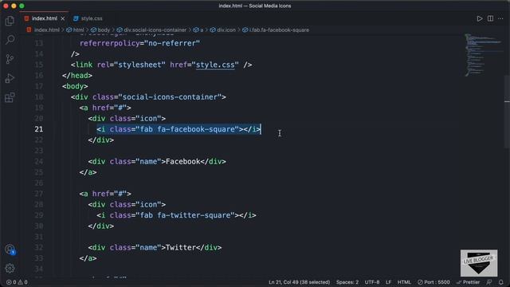510x287 pixels.
Task: Close the index.html tab
Action: [x=63, y=18]
